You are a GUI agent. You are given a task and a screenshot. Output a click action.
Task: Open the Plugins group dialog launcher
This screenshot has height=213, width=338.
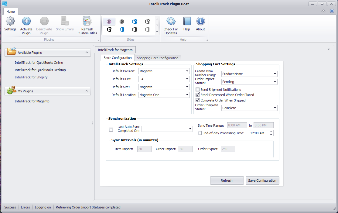[98, 40]
